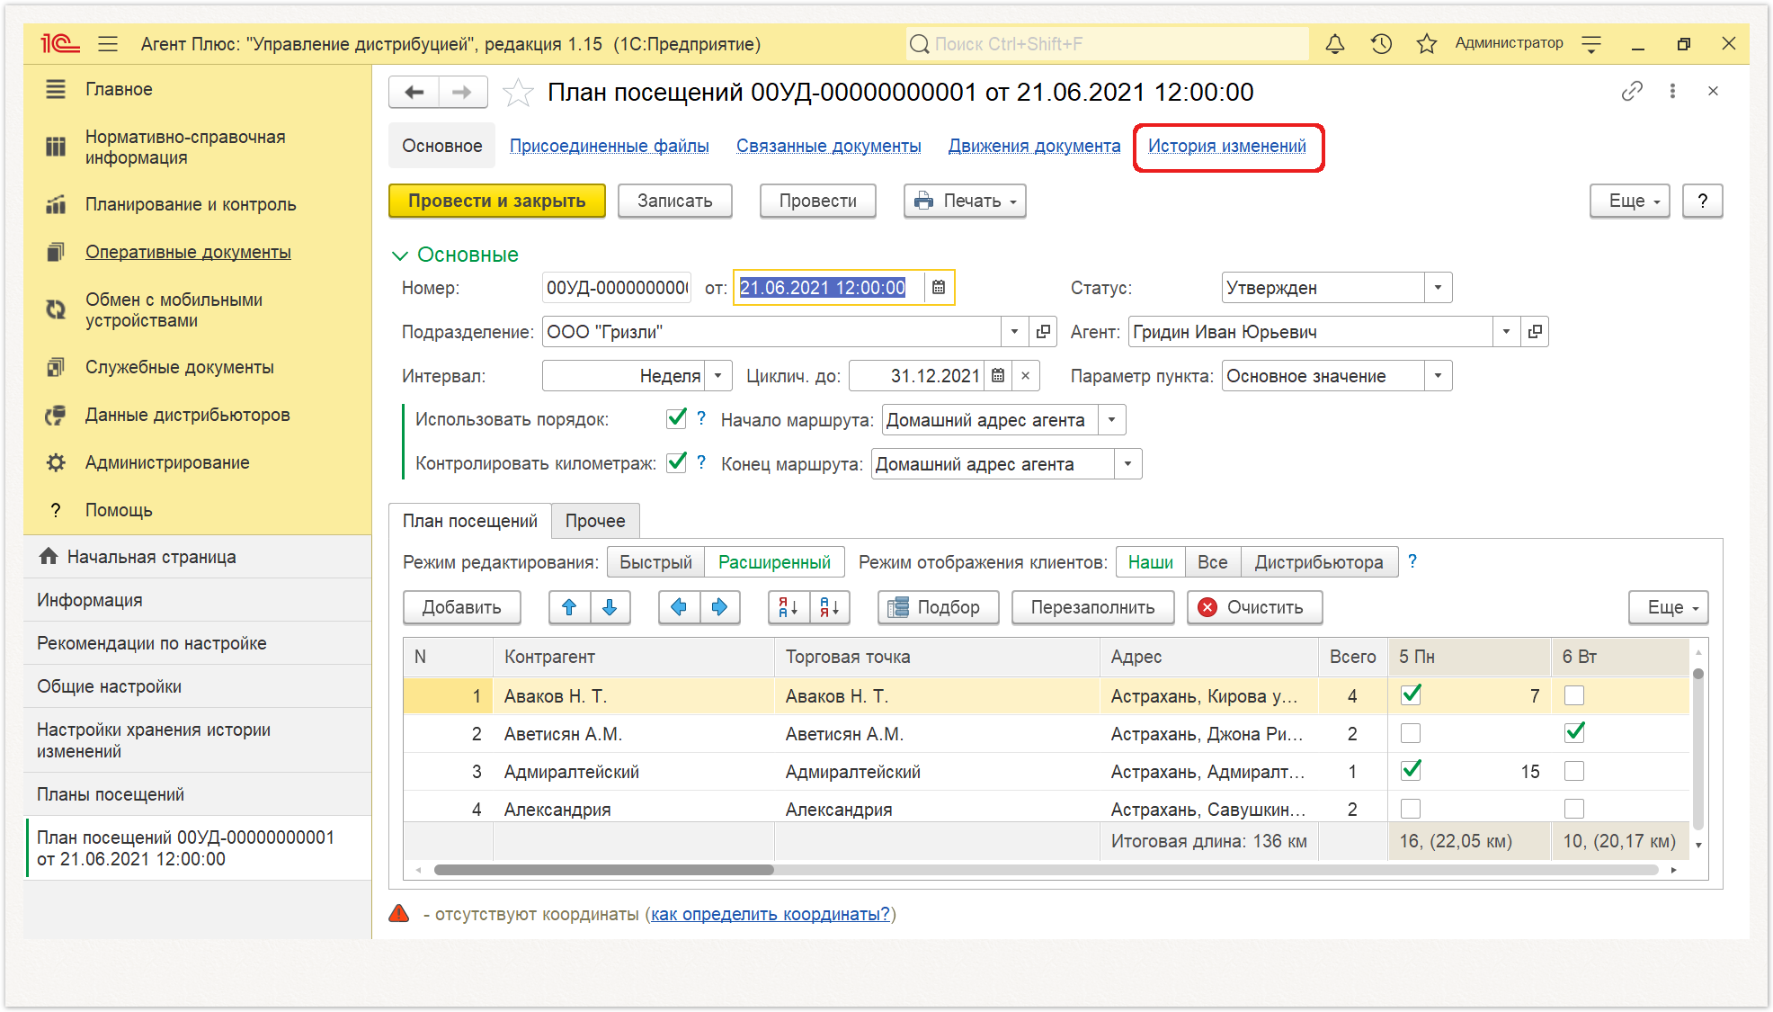Open the Печать dropdown button
Image resolution: width=1773 pixels, height=1012 pixels.
965,201
